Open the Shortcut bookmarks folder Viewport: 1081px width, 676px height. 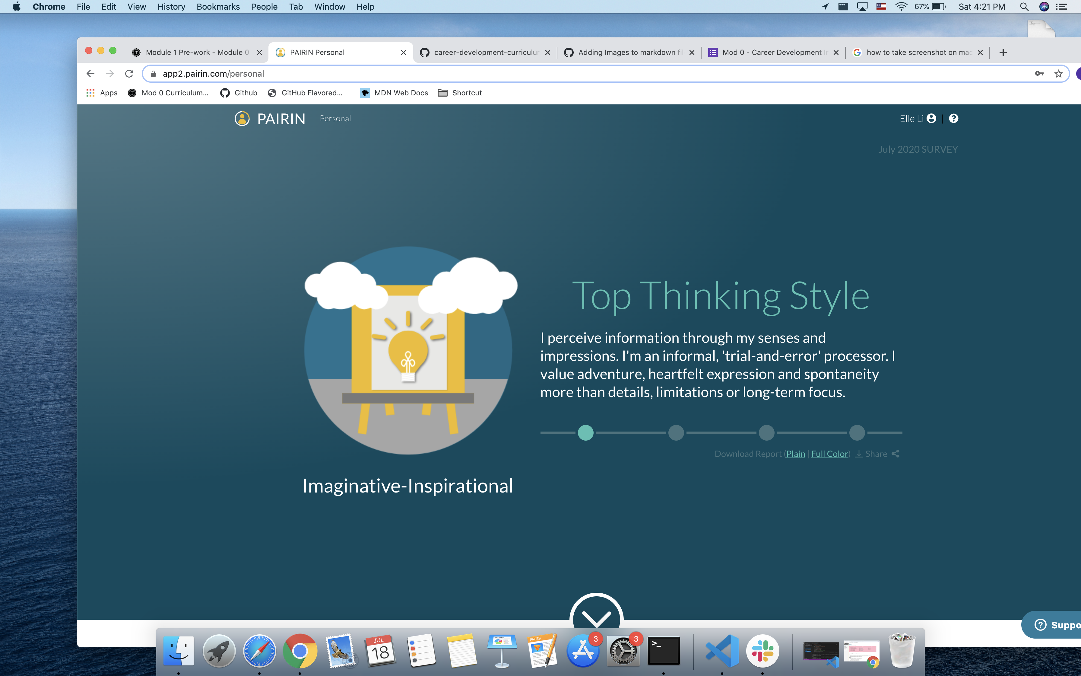(460, 93)
